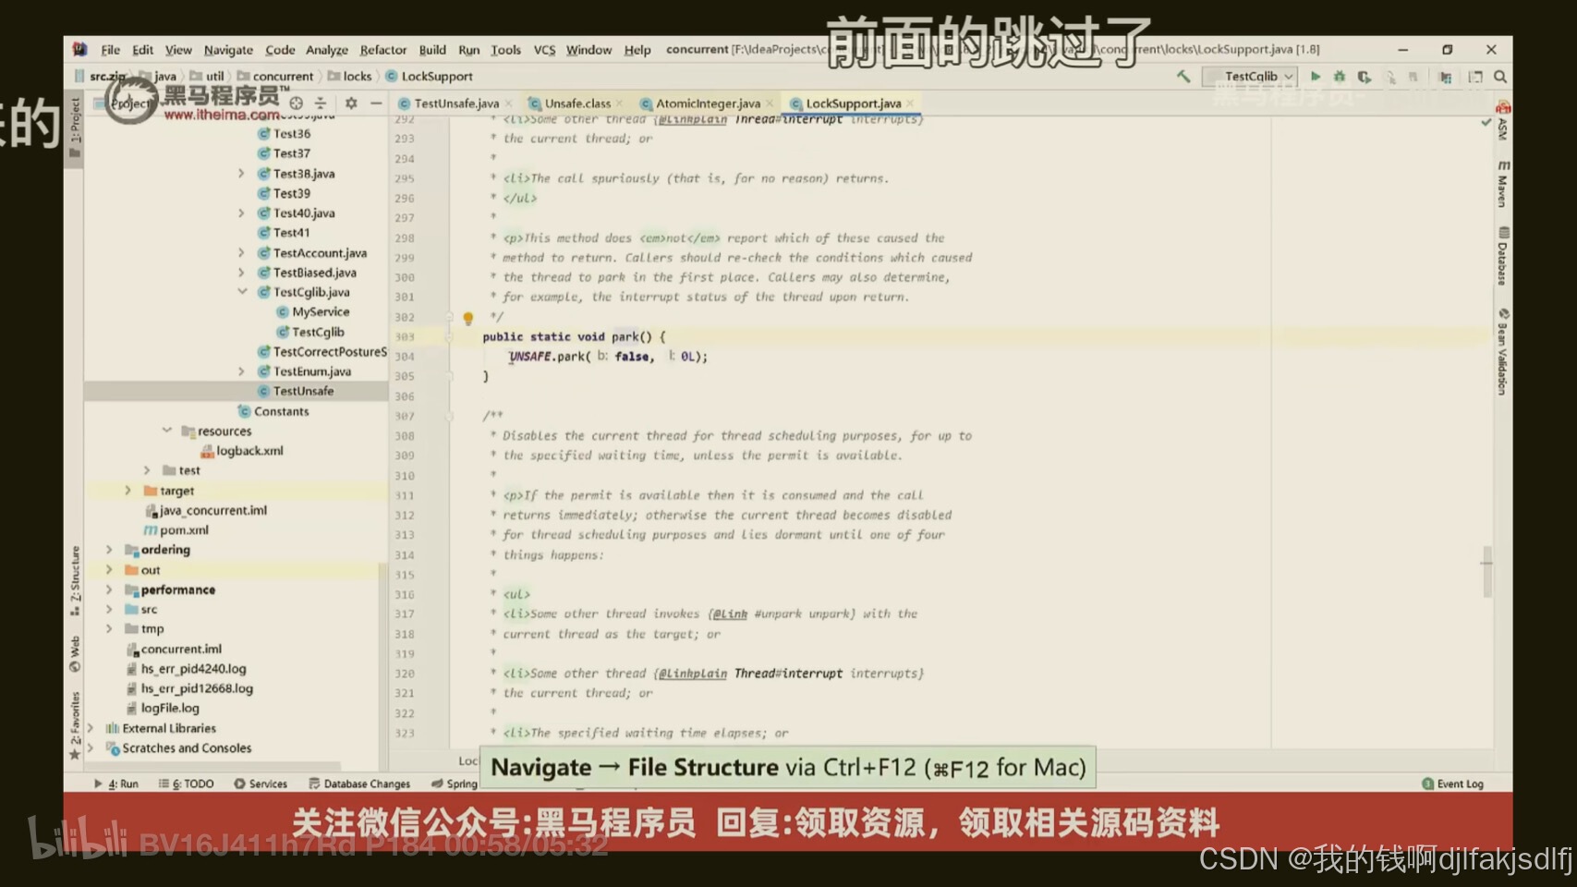This screenshot has height=887, width=1577.
Task: Collapse the TestCglib.java tree node
Action: click(242, 292)
